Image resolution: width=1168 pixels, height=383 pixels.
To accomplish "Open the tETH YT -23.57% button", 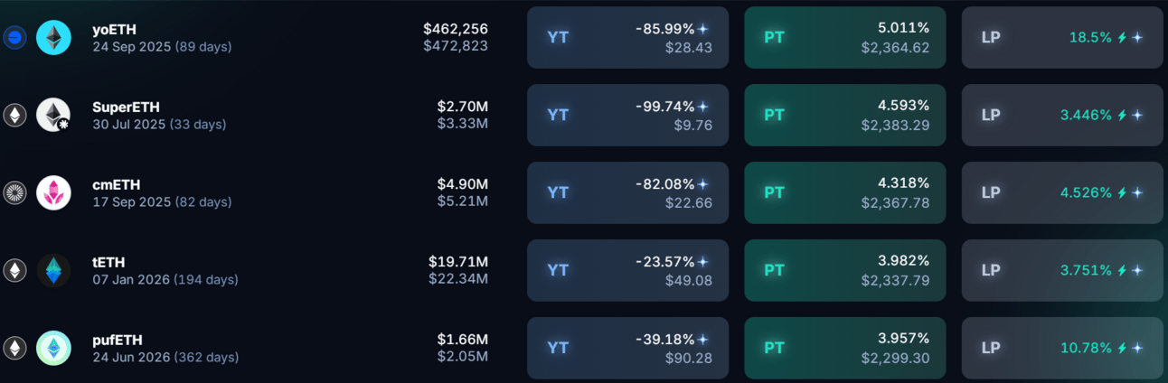I will (x=627, y=270).
